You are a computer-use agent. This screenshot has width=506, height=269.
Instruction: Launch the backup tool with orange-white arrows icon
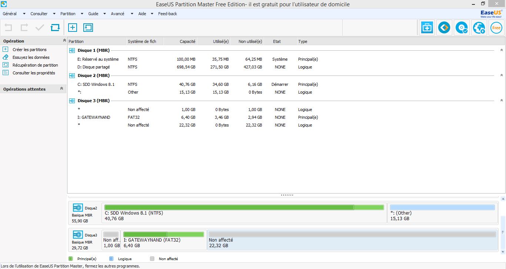click(444, 28)
